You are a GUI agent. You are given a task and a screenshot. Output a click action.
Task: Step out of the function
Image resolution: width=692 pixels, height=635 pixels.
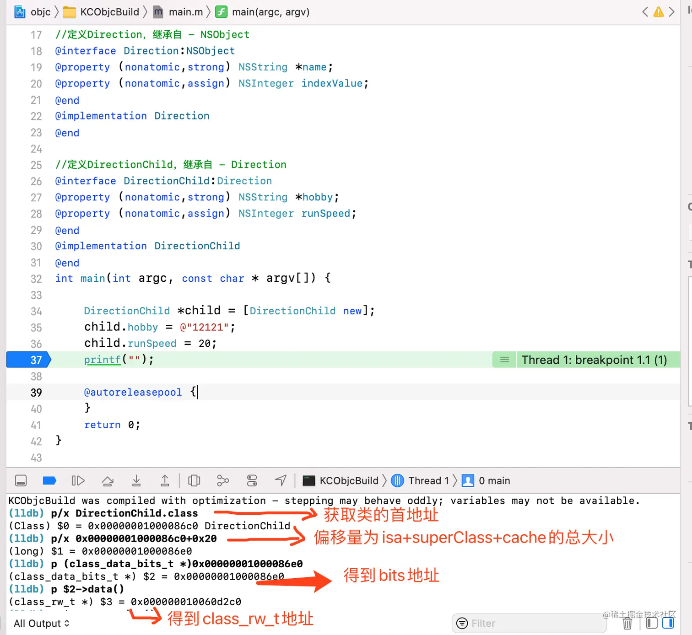coord(165,480)
